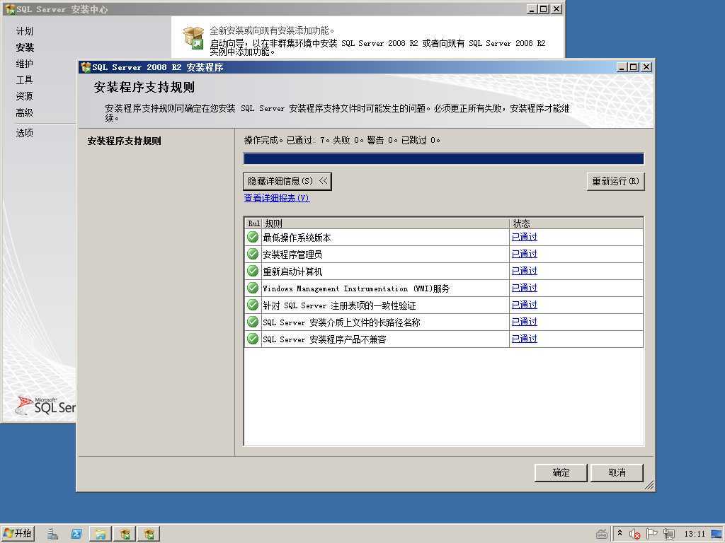The height and width of the screenshot is (543, 725).
Task: Click green check icon for 安装程序管理员
Action: [253, 254]
